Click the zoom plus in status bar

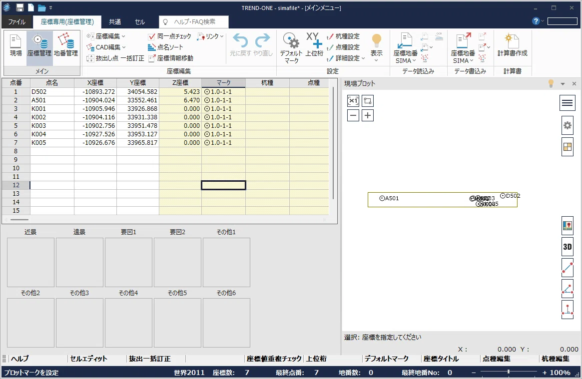[x=545, y=373]
